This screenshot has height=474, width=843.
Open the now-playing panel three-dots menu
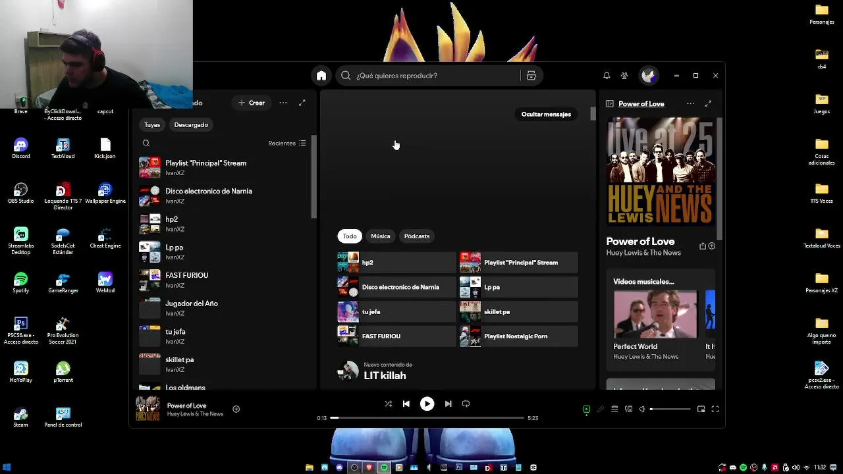(x=690, y=103)
